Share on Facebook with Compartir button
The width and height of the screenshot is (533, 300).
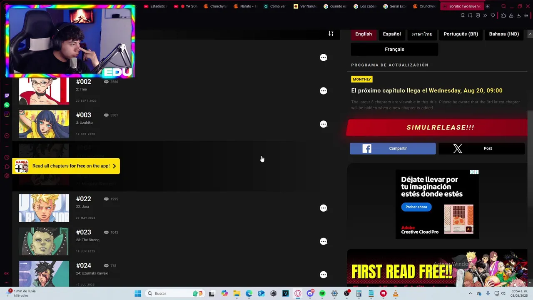click(x=393, y=148)
